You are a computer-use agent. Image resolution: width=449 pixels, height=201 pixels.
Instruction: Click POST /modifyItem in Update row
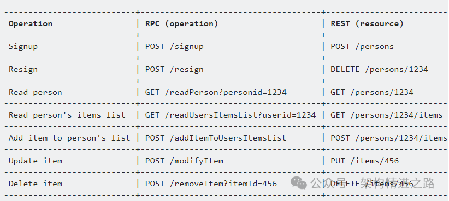click(x=184, y=161)
